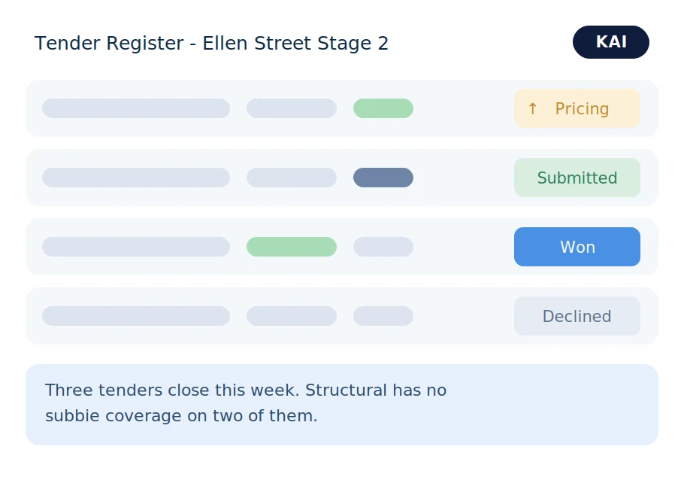Click the Tender Register Ellen Street title
This screenshot has width=684, height=477.
coord(211,43)
